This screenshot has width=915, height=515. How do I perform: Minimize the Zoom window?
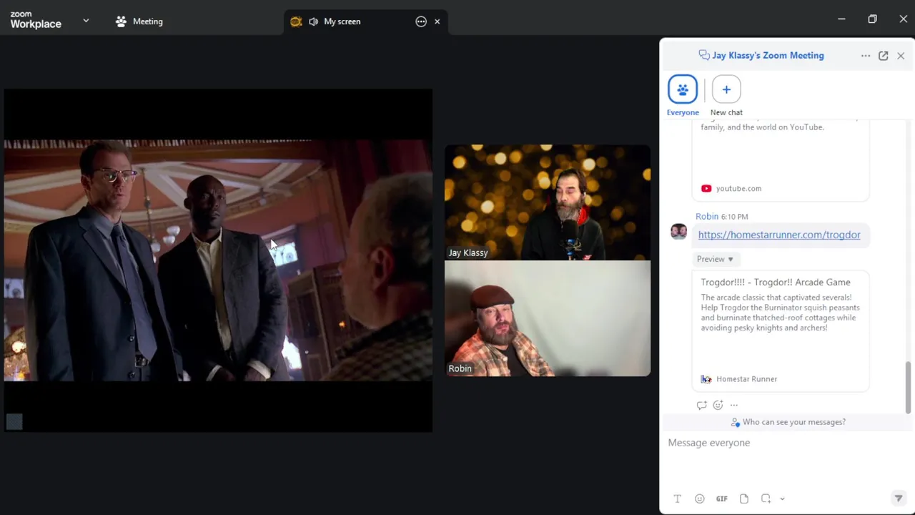coord(841,19)
